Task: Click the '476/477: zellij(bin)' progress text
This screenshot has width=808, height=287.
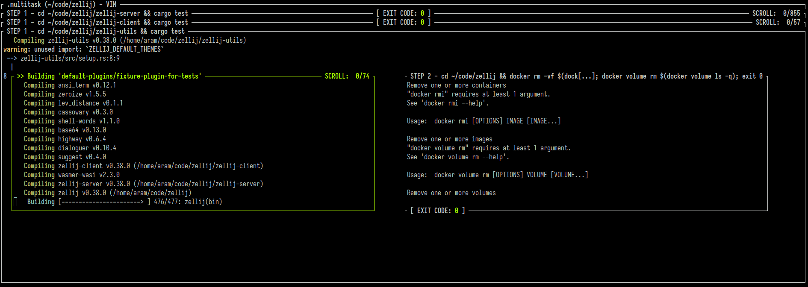Action: 188,202
